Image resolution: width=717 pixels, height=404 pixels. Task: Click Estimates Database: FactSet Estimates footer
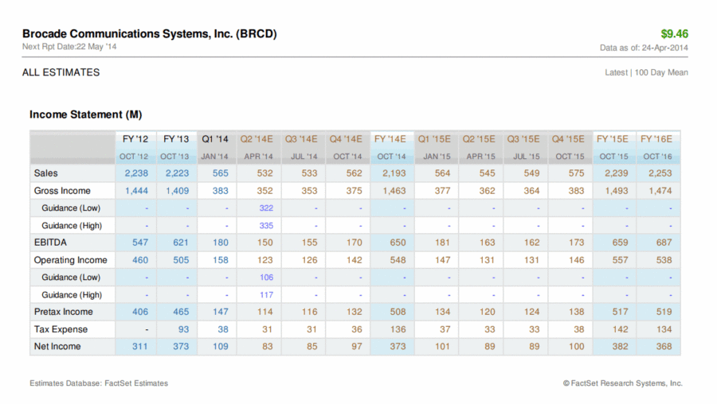[x=99, y=383]
